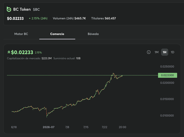Click the small green 24h up-triangle icon
184x137 pixels.
(x=30, y=18)
